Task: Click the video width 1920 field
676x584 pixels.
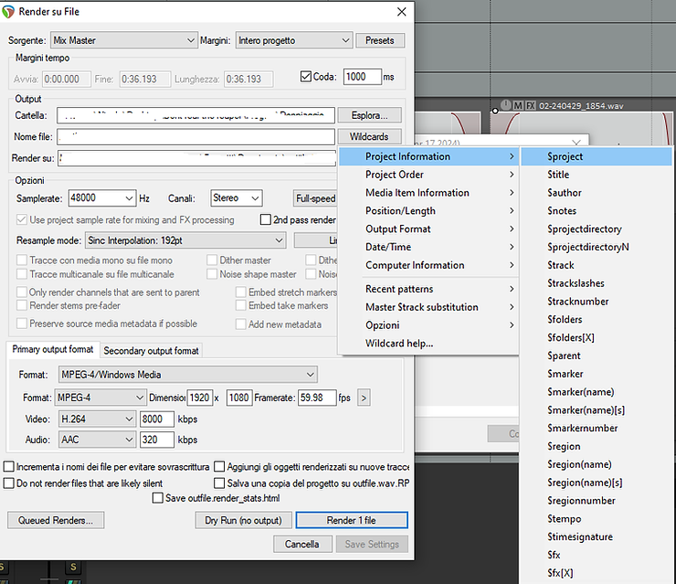Action: [200, 398]
